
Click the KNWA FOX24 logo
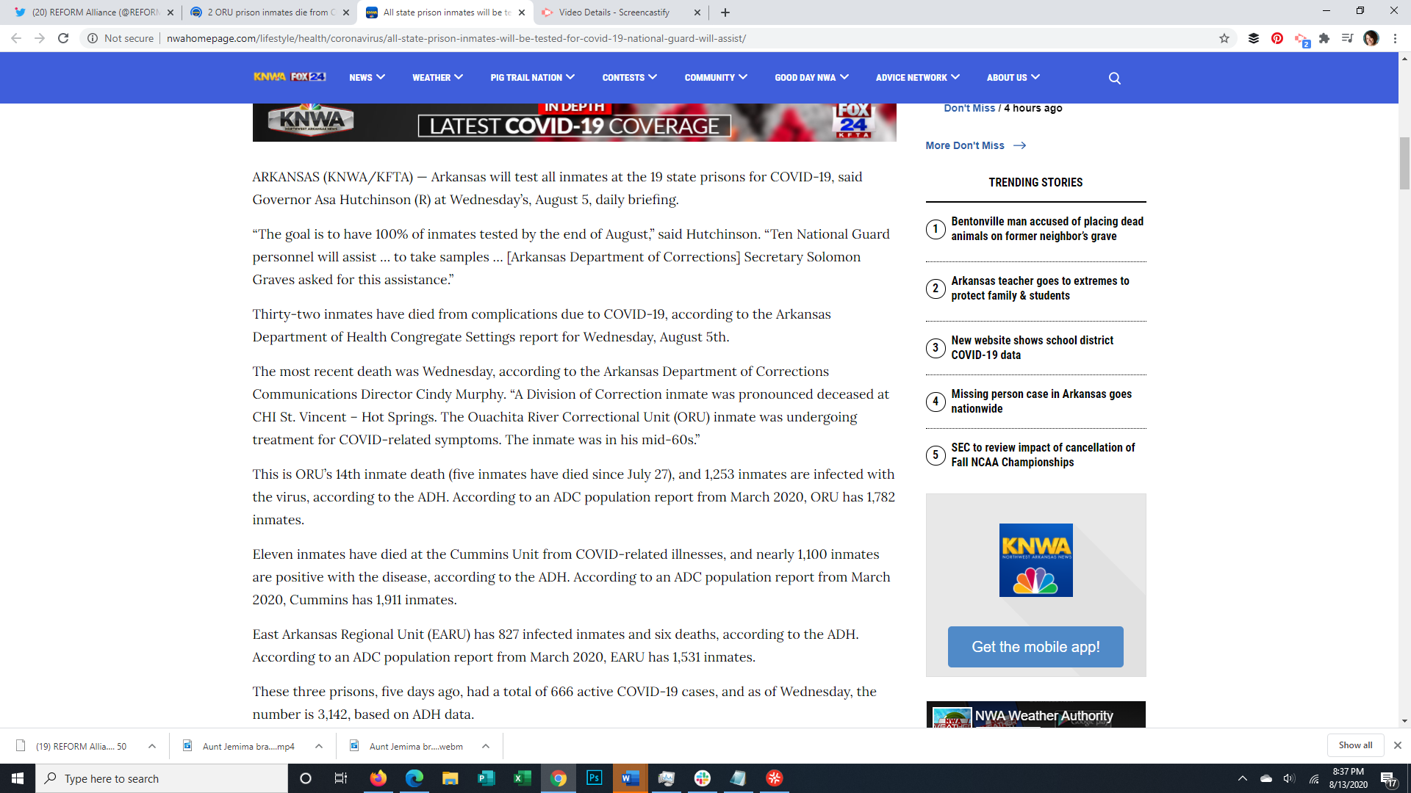[x=290, y=76]
